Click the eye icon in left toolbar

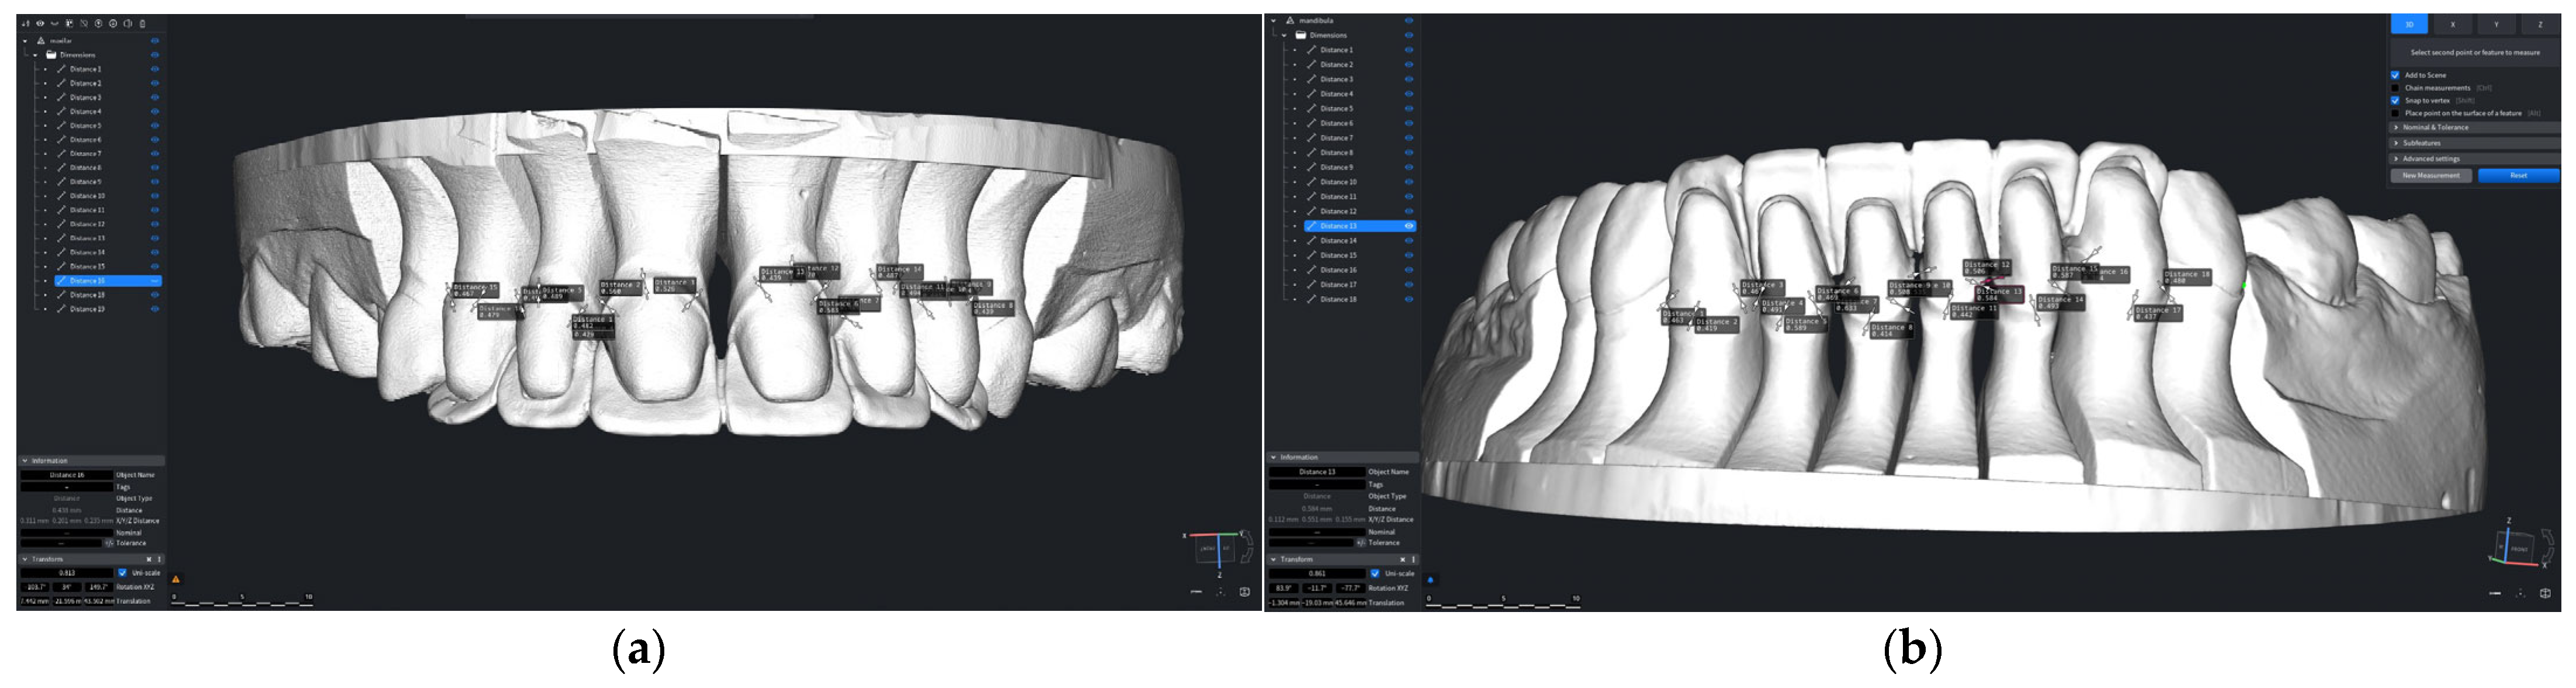pos(40,23)
